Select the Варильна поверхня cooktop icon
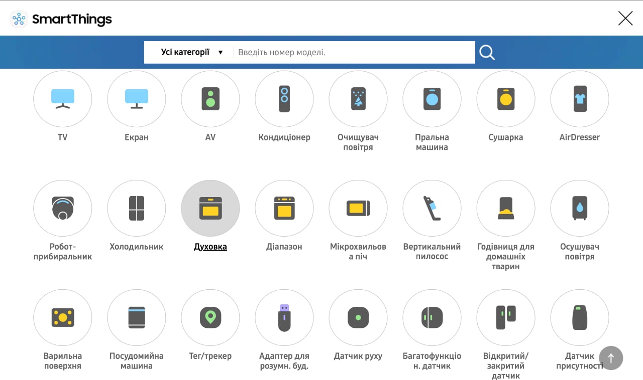This screenshot has height=380, width=643. (63, 318)
